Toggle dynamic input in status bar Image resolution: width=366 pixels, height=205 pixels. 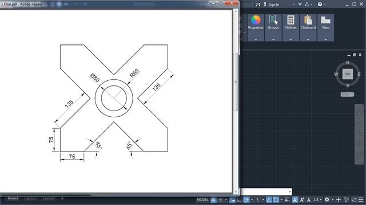tap(232, 199)
